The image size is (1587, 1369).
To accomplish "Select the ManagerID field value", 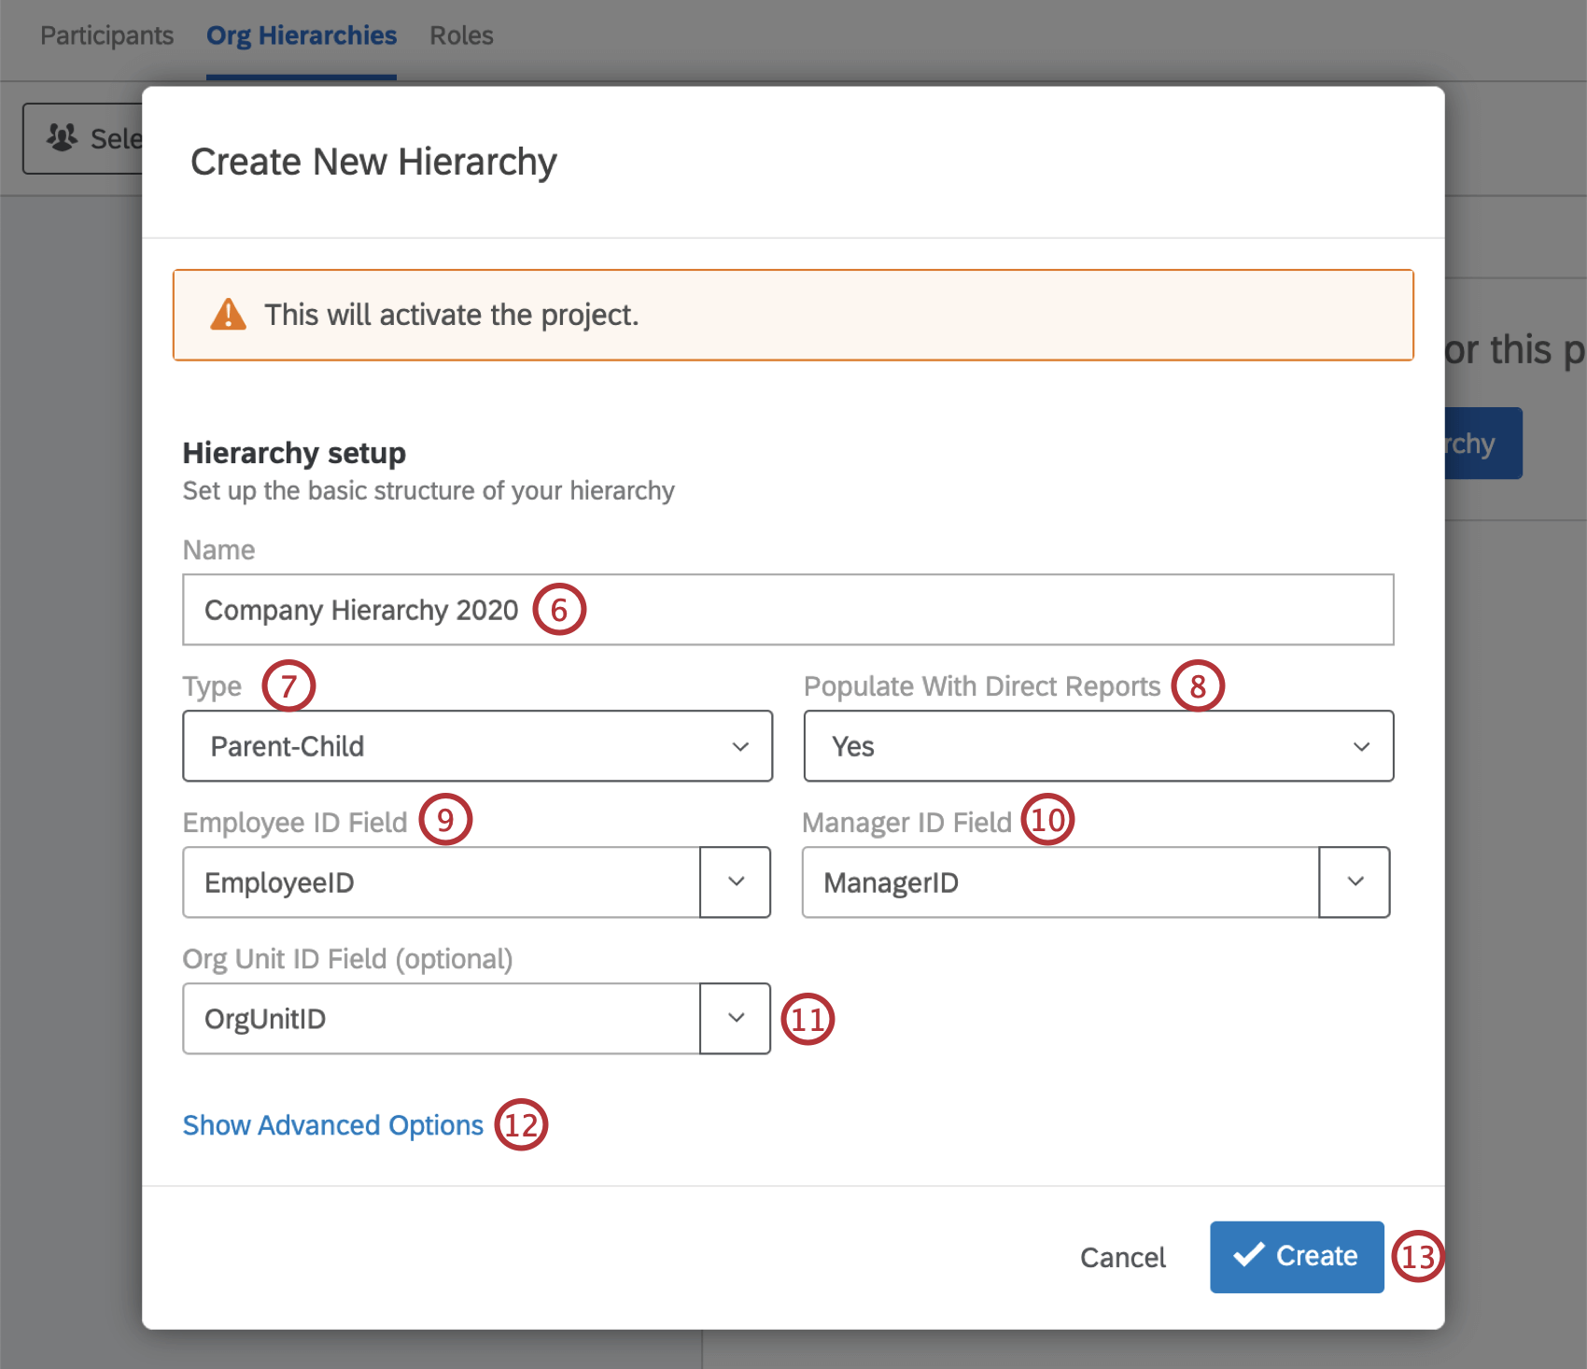I will 1060,882.
